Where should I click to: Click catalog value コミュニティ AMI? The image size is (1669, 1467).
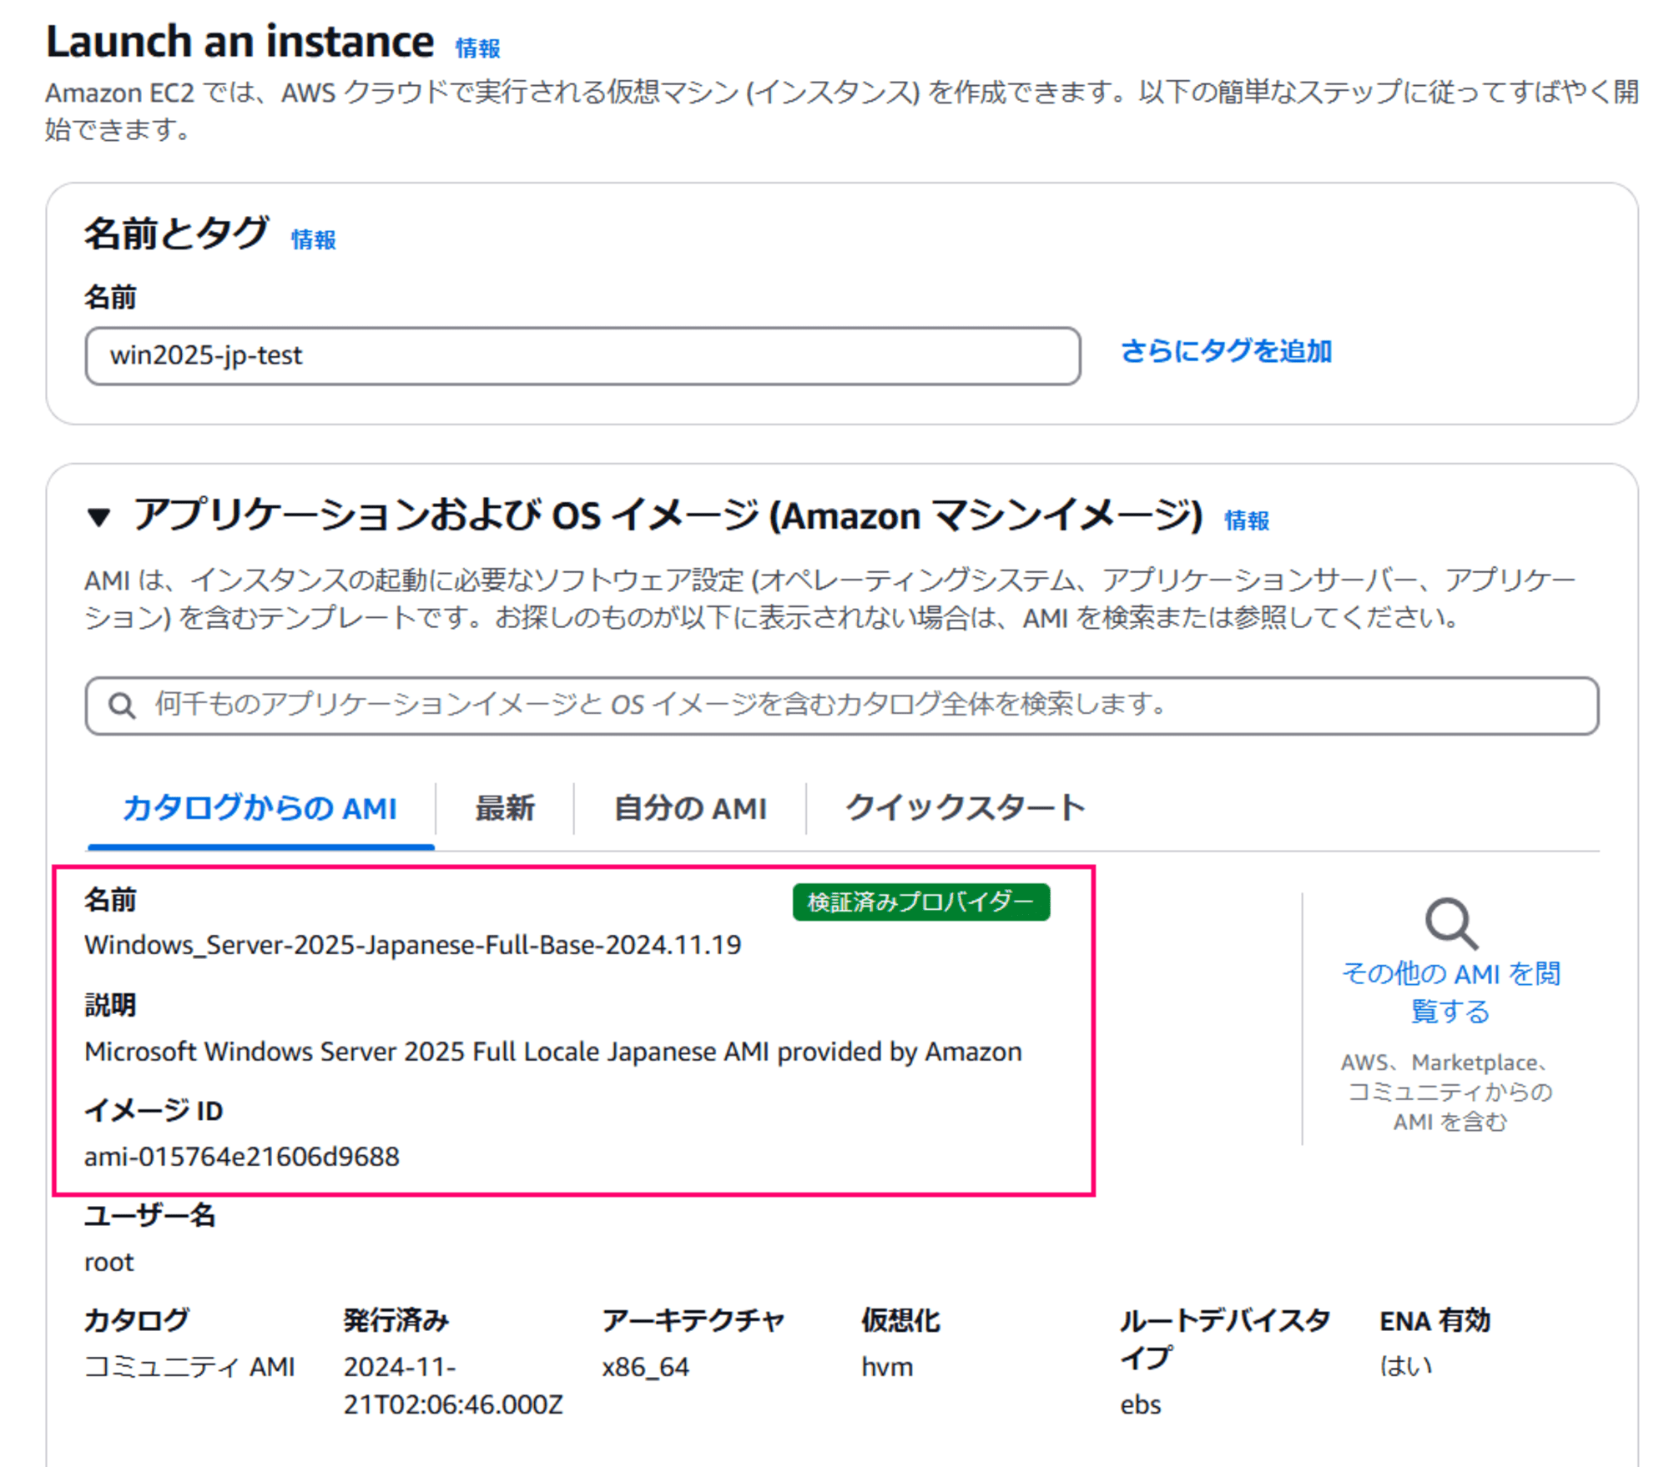coord(189,1367)
